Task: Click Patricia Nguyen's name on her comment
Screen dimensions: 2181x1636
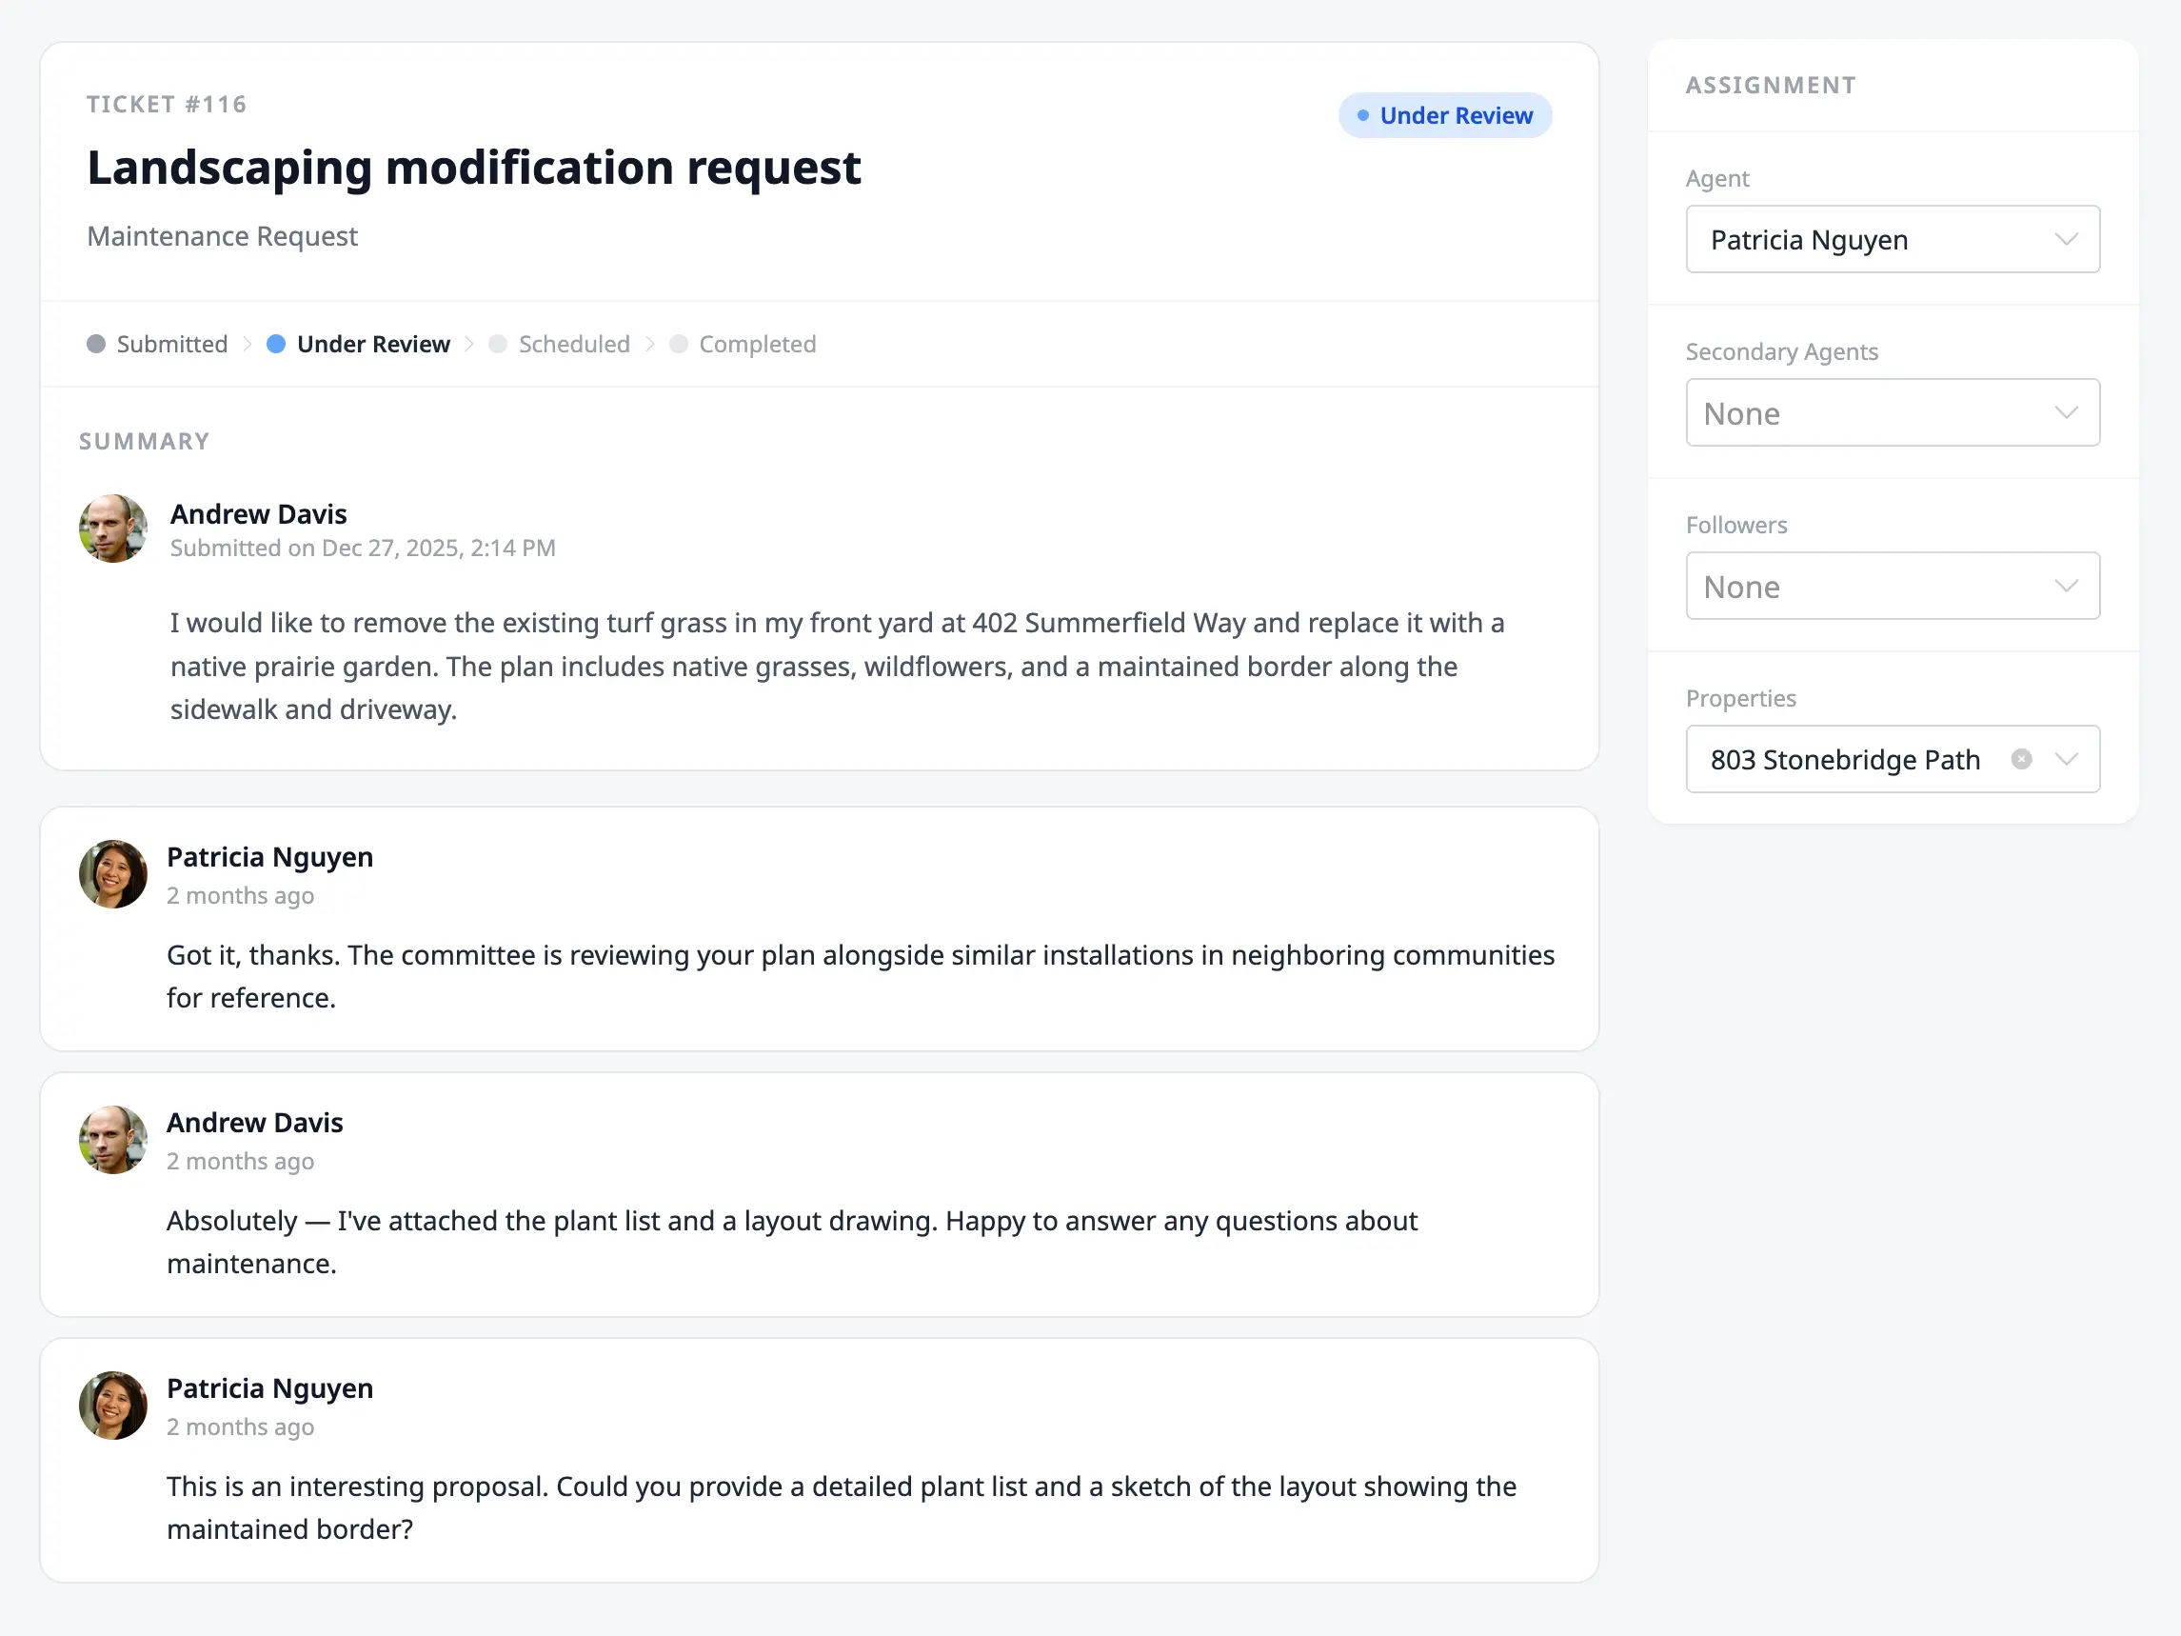Action: coord(269,856)
